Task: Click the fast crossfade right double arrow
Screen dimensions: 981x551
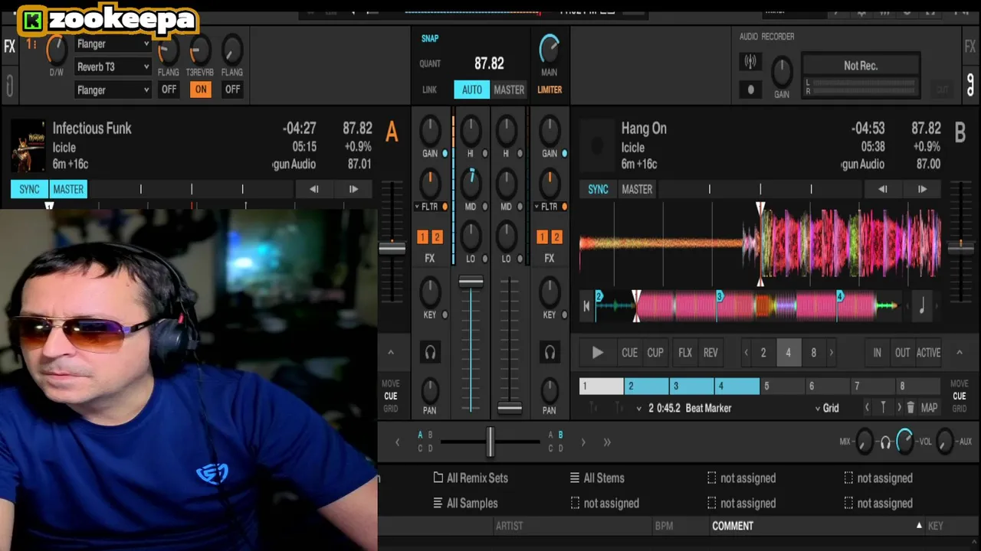Action: pyautogui.click(x=607, y=442)
